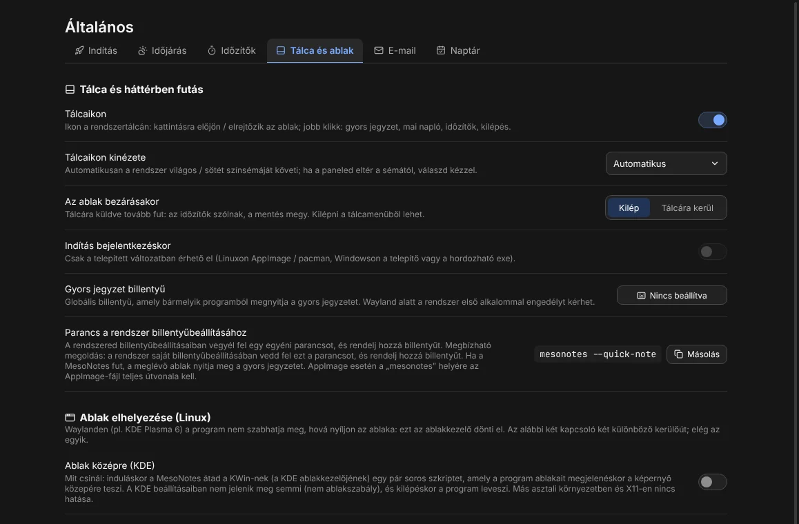Open the Időjárás tab
Viewport: 799px width, 524px height.
pyautogui.click(x=162, y=50)
